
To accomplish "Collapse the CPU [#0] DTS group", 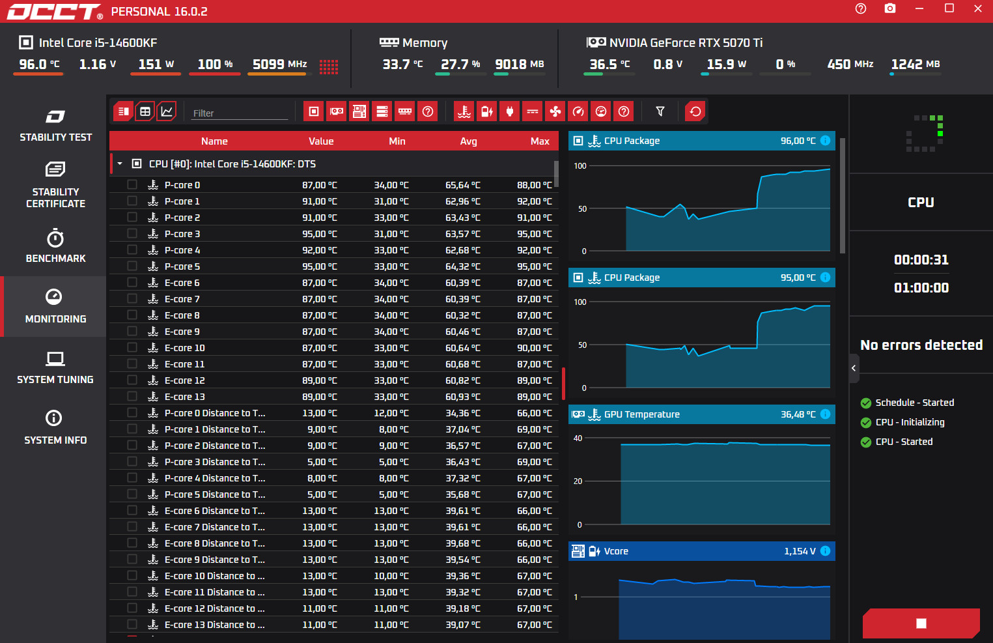I will click(120, 164).
